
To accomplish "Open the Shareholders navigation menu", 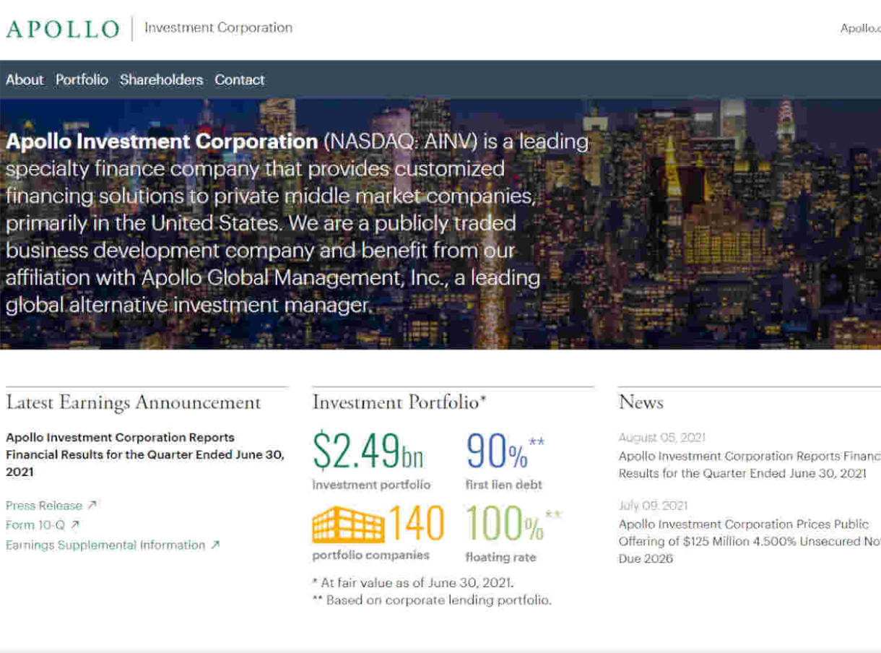I will click(x=161, y=79).
